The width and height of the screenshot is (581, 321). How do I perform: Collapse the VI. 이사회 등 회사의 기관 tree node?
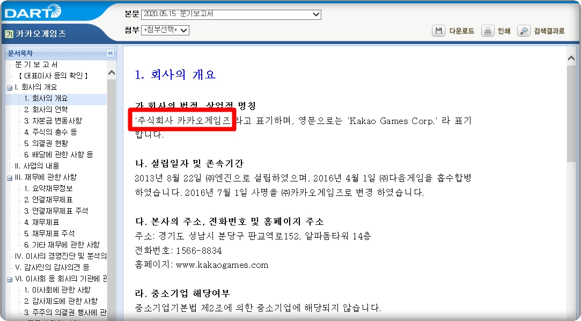coord(10,279)
